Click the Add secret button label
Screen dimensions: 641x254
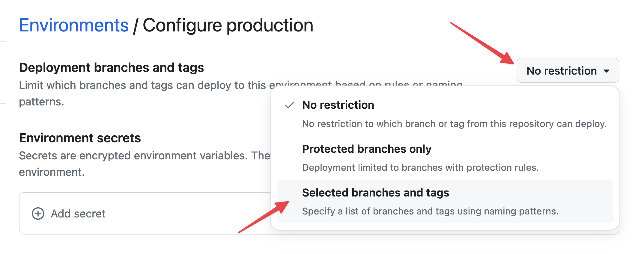click(78, 214)
